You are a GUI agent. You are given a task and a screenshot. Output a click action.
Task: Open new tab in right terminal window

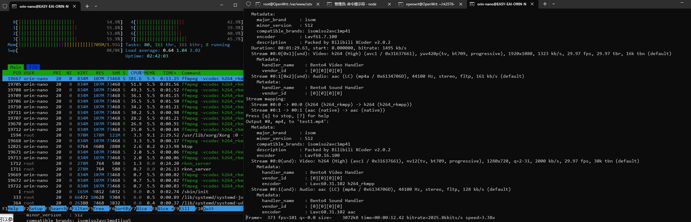[545, 4]
